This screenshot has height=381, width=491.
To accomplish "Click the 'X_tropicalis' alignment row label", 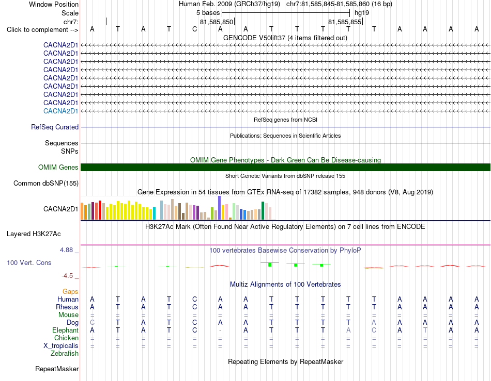I will click(x=61, y=346).
